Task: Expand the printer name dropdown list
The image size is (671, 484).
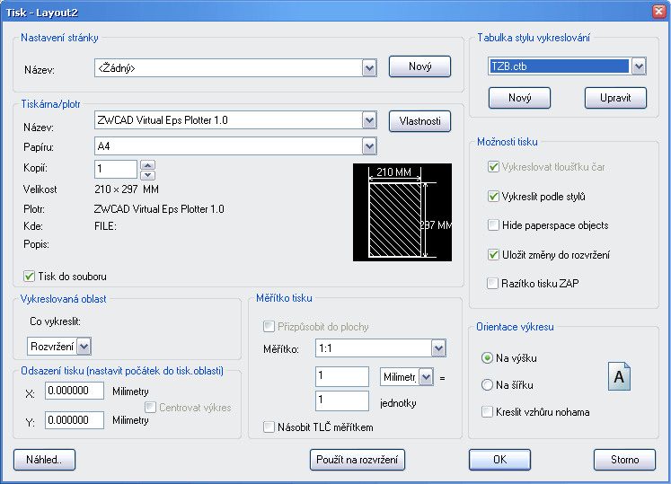Action: [x=368, y=120]
